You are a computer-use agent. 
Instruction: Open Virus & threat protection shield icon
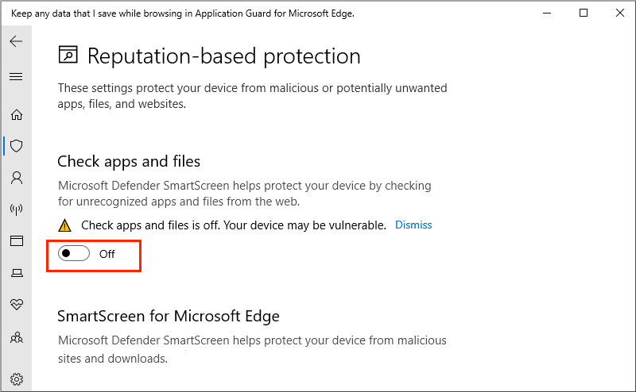(16, 146)
